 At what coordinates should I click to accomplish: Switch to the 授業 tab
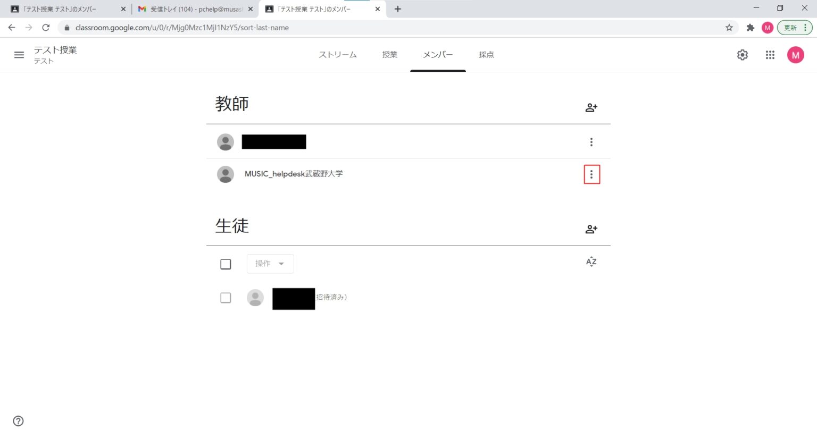pyautogui.click(x=389, y=55)
